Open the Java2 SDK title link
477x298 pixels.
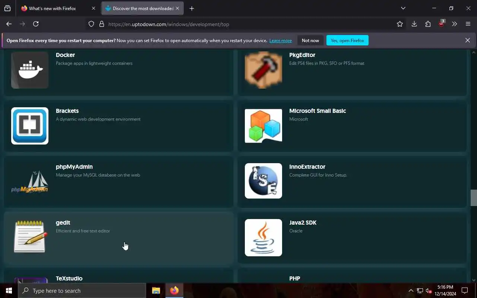303,222
